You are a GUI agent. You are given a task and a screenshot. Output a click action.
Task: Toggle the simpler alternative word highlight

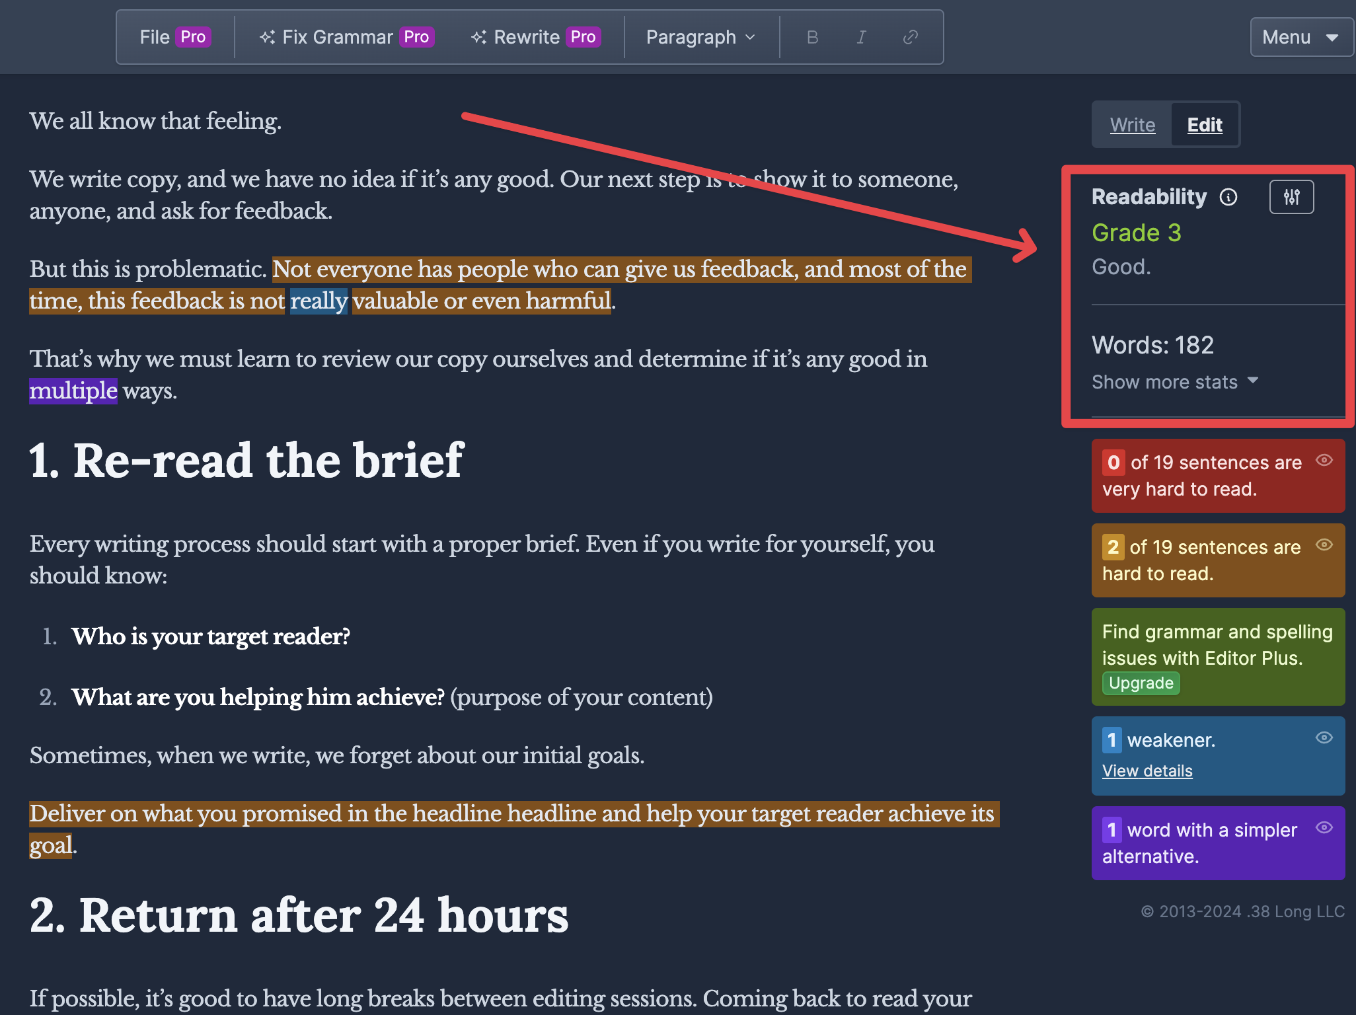(1325, 828)
